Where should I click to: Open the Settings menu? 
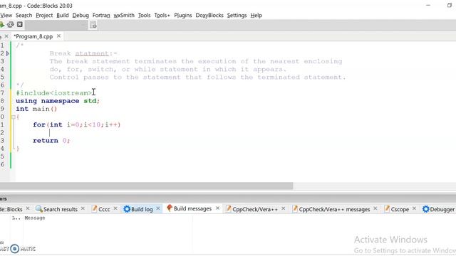click(237, 16)
